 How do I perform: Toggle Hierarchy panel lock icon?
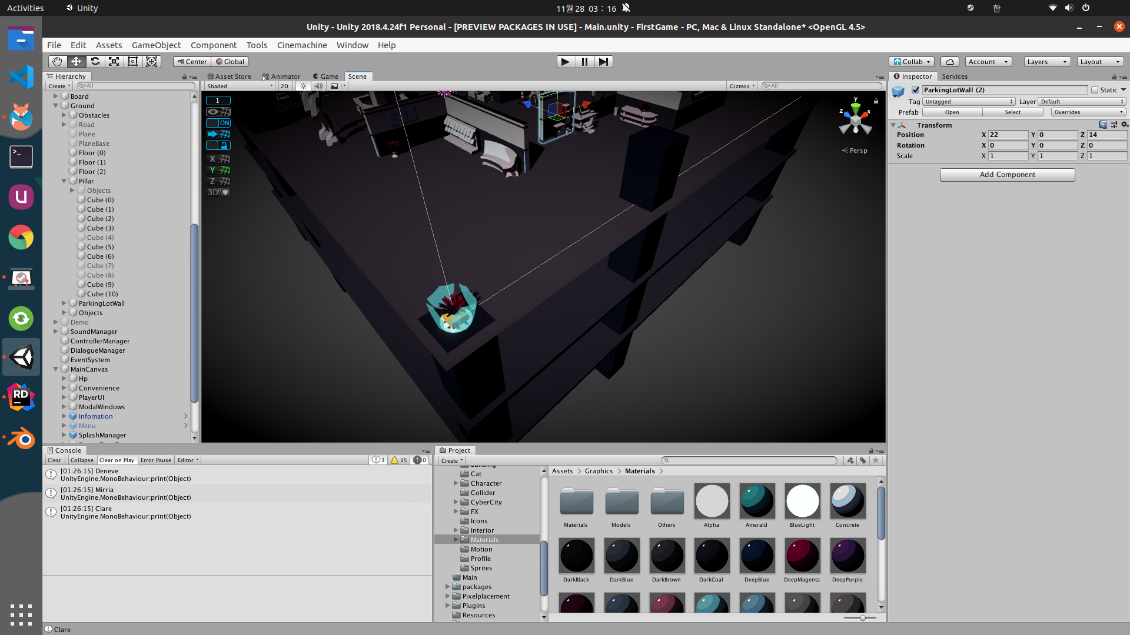[x=184, y=76]
